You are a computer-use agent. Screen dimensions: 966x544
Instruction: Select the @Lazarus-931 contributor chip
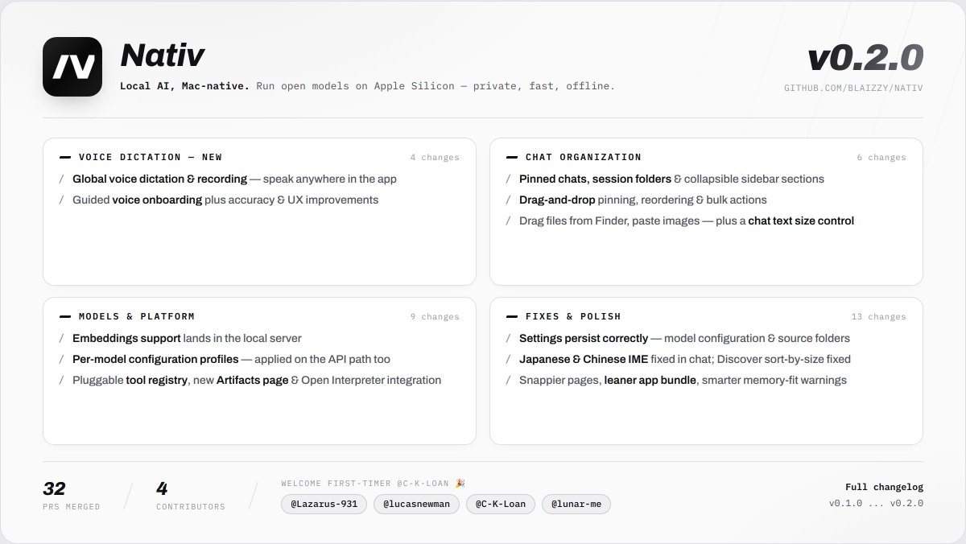324,504
